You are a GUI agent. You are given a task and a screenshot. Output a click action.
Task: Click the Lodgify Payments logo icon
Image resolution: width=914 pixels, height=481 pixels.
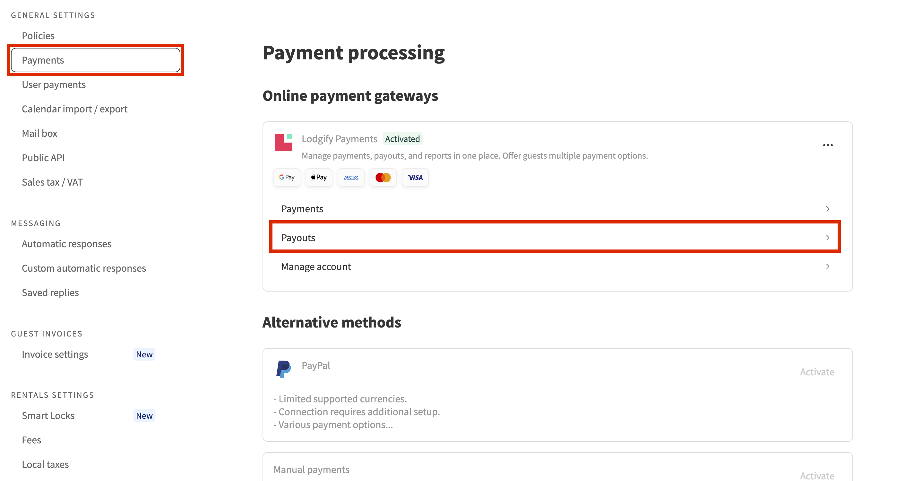(x=283, y=142)
